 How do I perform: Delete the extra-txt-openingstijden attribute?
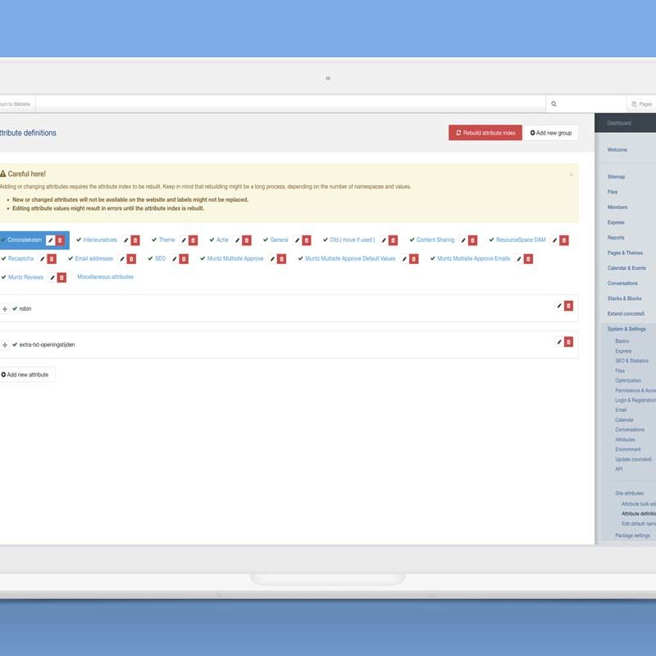click(569, 342)
